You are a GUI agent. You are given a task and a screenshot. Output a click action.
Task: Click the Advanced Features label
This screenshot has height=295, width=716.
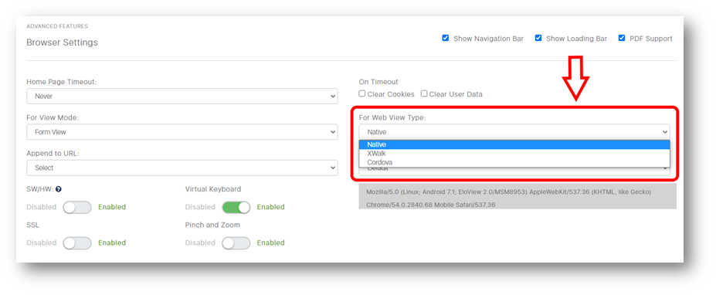click(57, 26)
